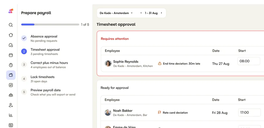Screen dimensions: 264x128
Task: Click the '1 of 5' progress label
Action: click(85, 25)
